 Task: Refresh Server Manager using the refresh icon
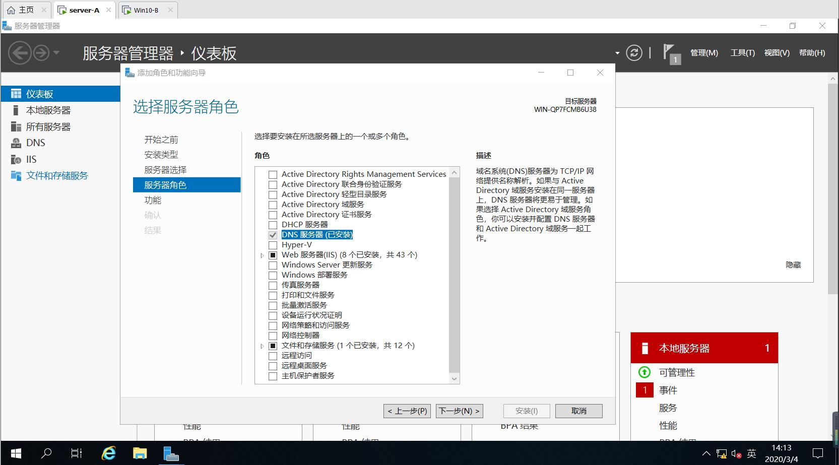coord(634,52)
